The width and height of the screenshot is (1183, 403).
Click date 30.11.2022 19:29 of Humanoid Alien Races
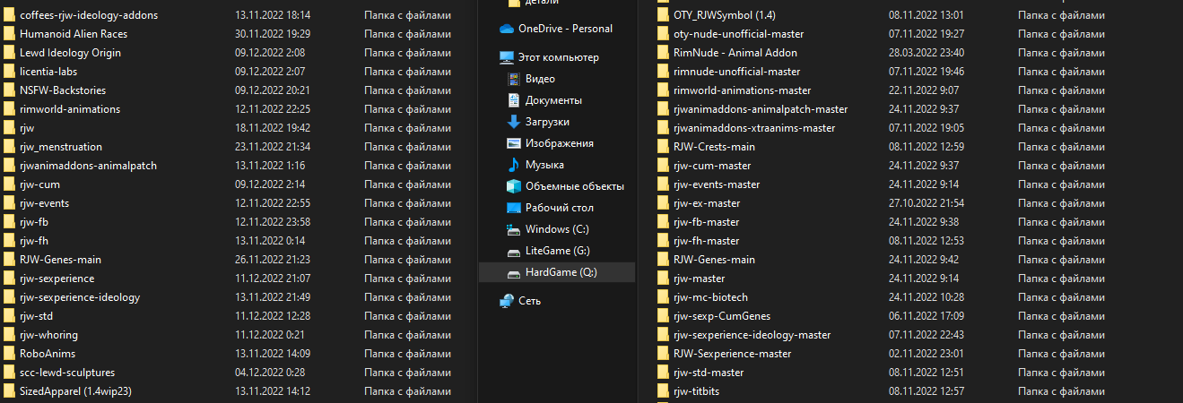(x=273, y=34)
